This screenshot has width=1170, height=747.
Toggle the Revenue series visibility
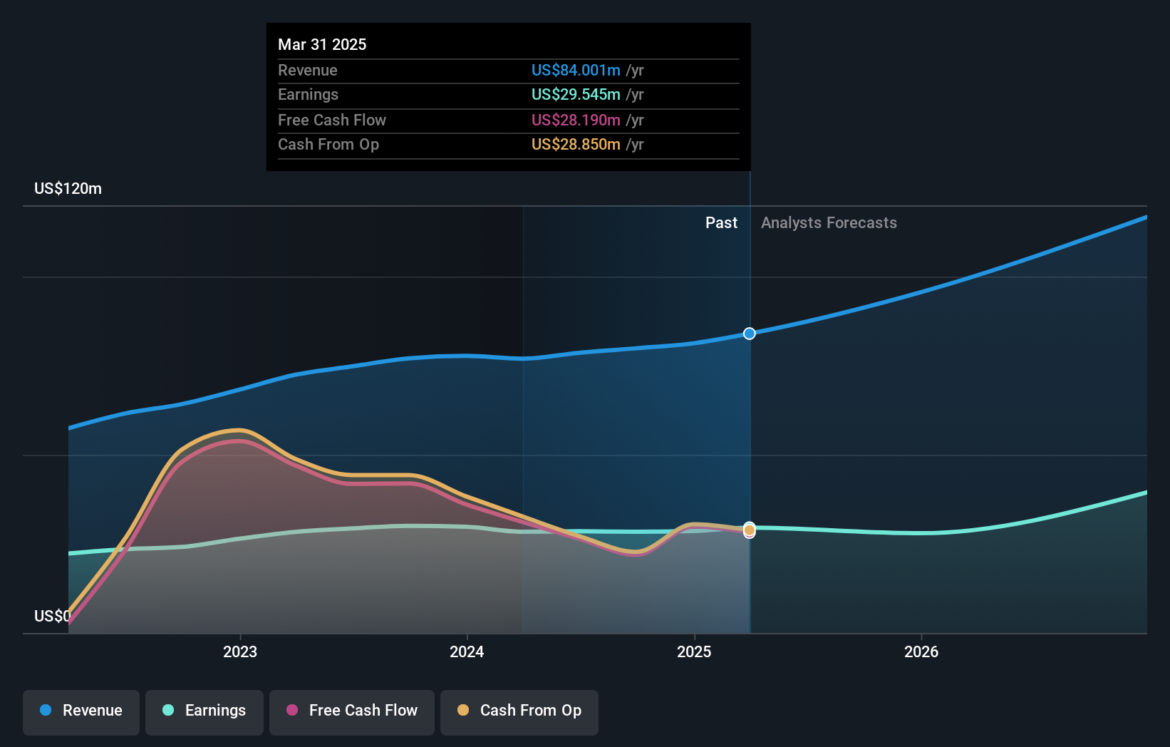[x=81, y=711]
